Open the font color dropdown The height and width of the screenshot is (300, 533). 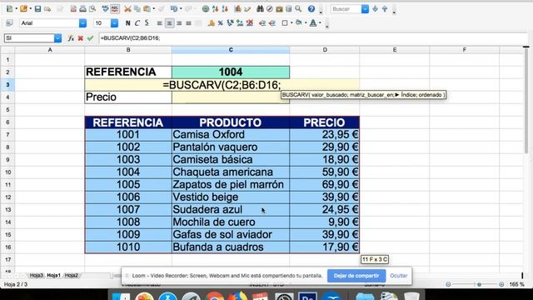pyautogui.click(x=320, y=23)
